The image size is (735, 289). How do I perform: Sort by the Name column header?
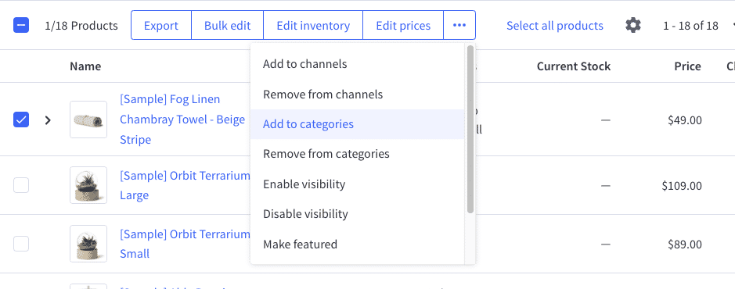[85, 66]
